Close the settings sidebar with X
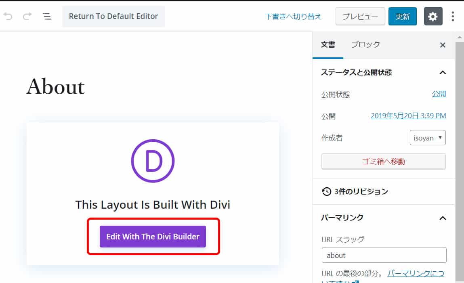The width and height of the screenshot is (464, 283). (443, 45)
